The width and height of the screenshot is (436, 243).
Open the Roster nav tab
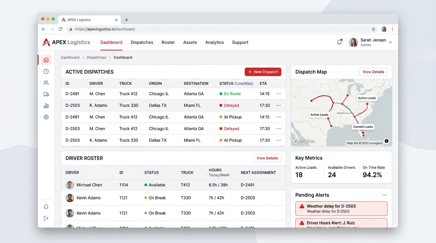click(168, 42)
